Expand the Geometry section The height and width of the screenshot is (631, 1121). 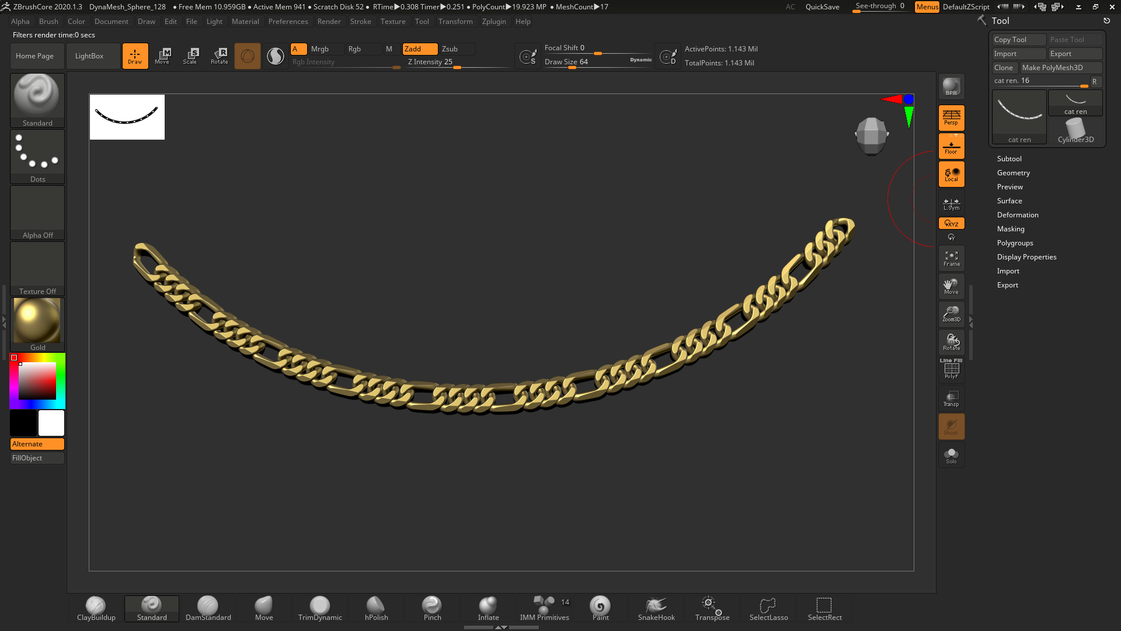(1013, 173)
